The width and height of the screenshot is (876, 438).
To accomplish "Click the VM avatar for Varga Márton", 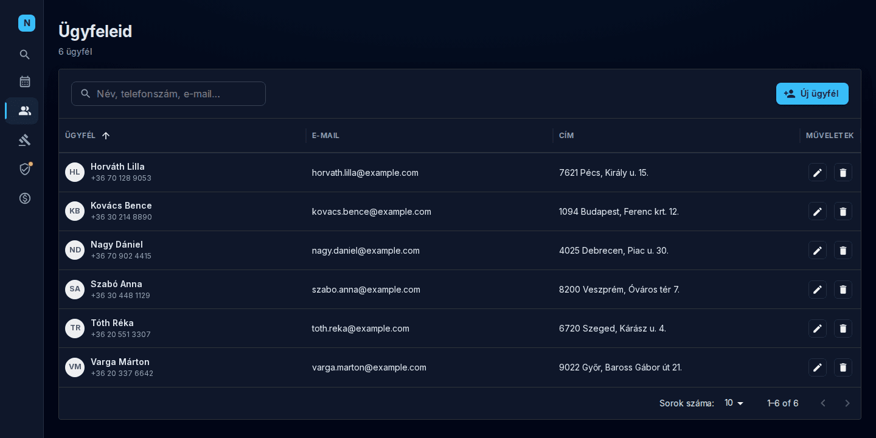I will pyautogui.click(x=75, y=367).
